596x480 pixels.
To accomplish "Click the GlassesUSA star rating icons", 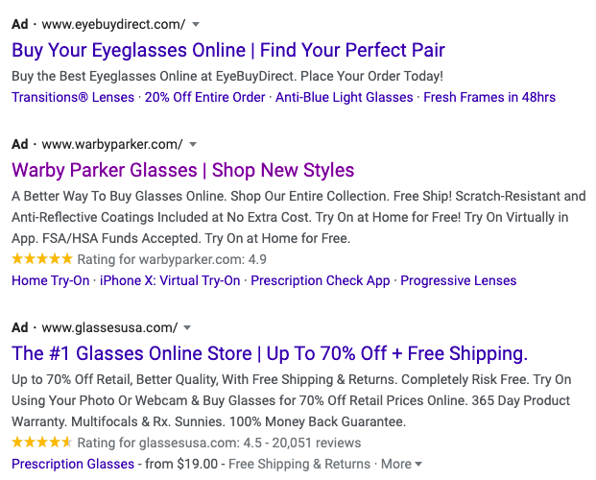I will (x=42, y=443).
